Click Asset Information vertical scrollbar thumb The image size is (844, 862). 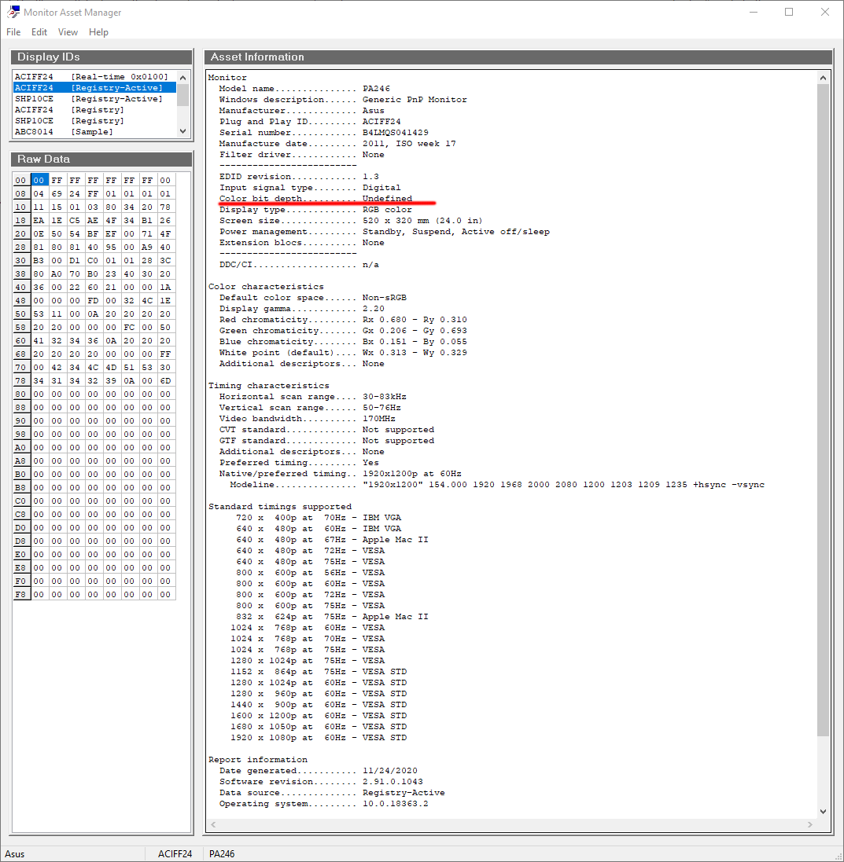click(x=824, y=409)
